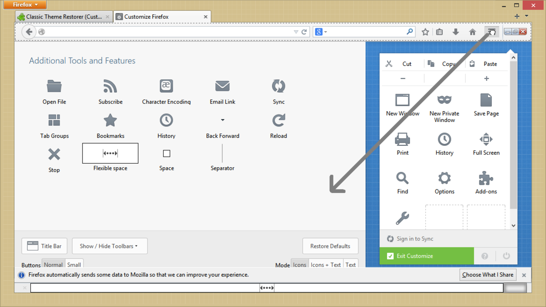
Task: Click the search magnifier in search box
Action: (410, 32)
